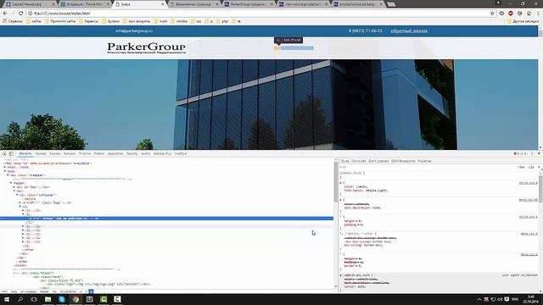This screenshot has width=543, height=305.
Task: Close the DevTools panel
Action: tap(539, 153)
